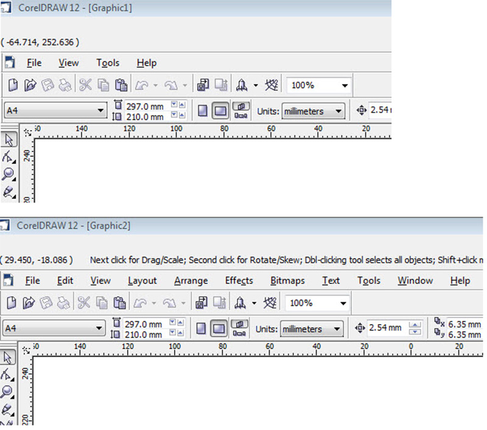
Task: Click the 297.0 mm page width field in Graphic2
Action: click(144, 324)
